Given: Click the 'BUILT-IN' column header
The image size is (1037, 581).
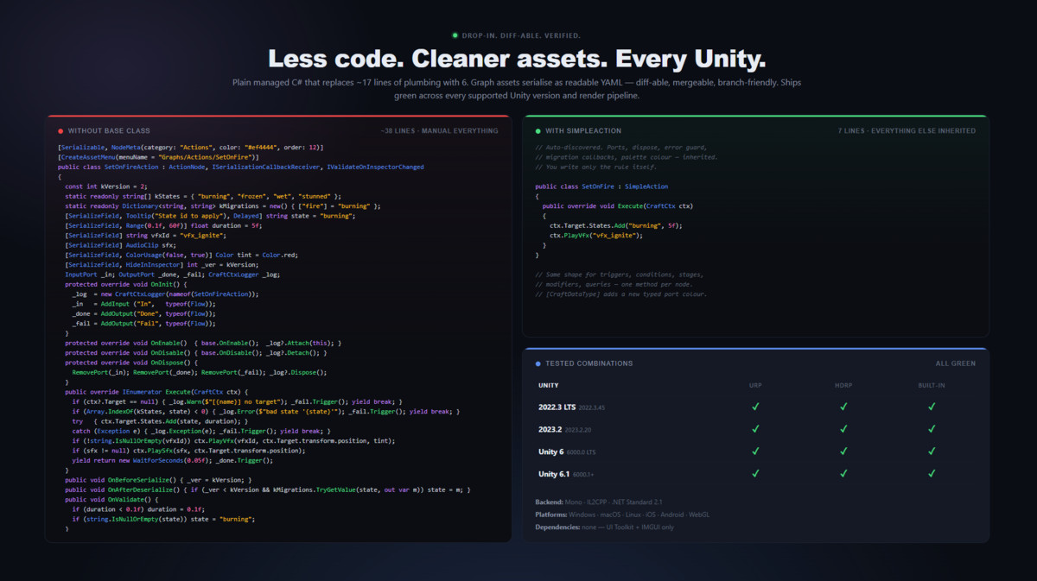Looking at the screenshot, I should click(x=932, y=385).
